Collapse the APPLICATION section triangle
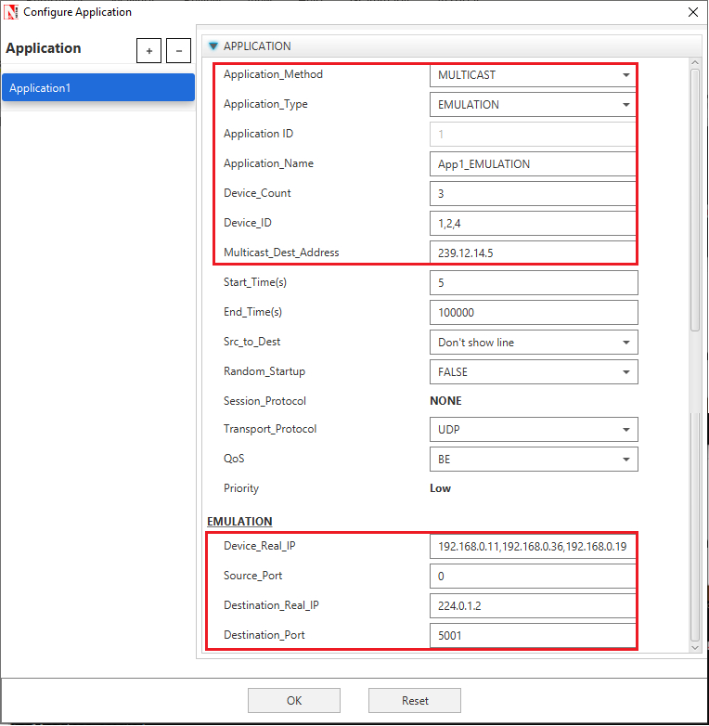 click(x=213, y=45)
